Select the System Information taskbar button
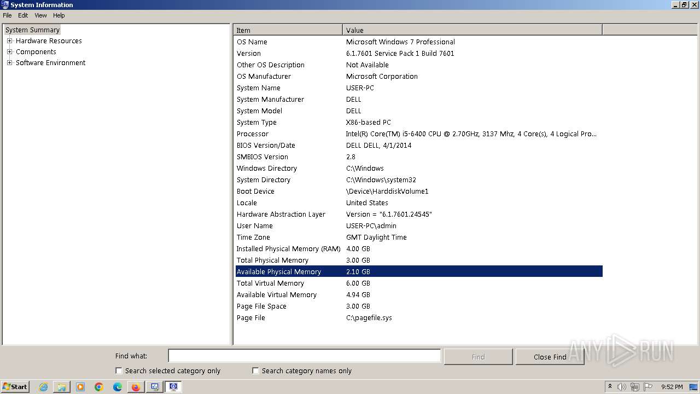 click(173, 387)
